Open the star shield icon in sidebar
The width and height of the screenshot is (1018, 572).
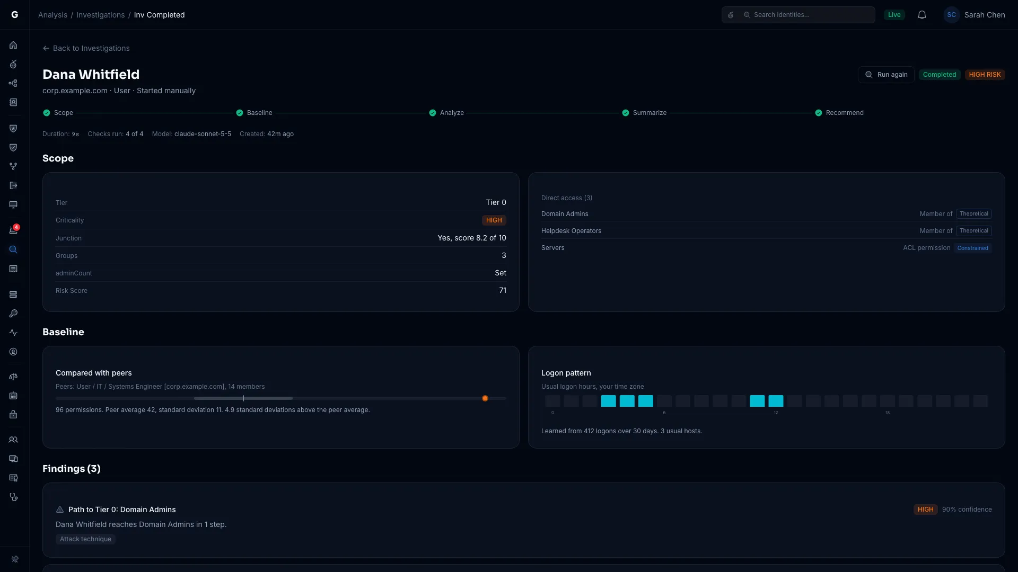(x=13, y=128)
